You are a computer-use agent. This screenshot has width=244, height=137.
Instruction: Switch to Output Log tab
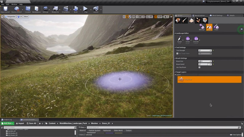[8, 120]
